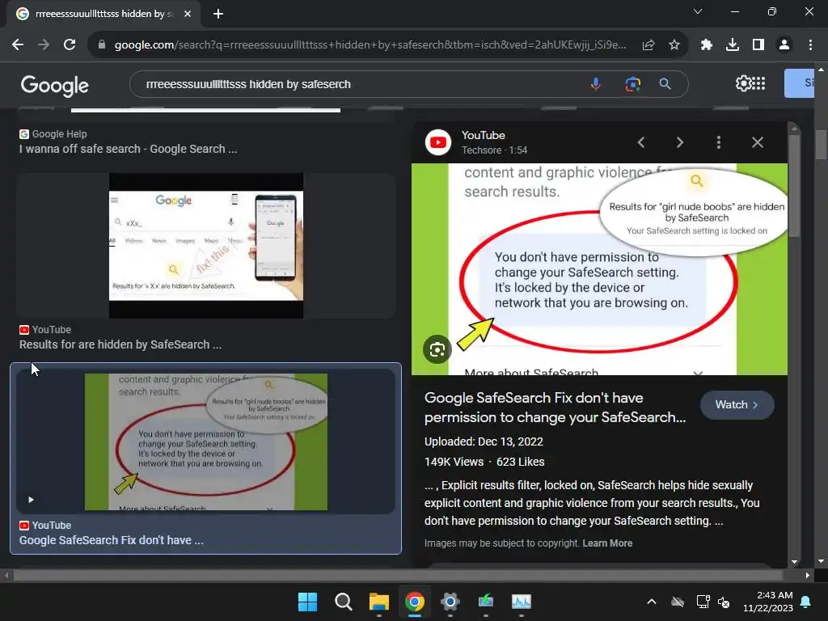Open Chrome downloads
The image size is (828, 621).
pos(733,45)
